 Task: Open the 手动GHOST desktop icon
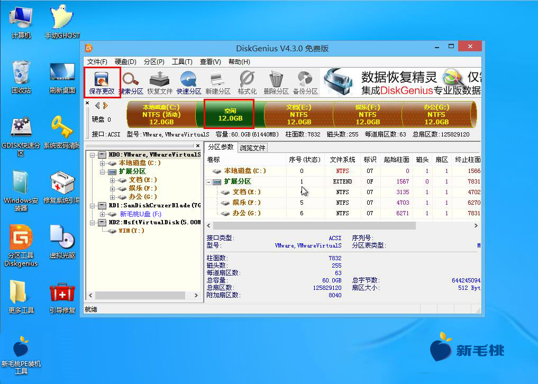click(x=62, y=22)
